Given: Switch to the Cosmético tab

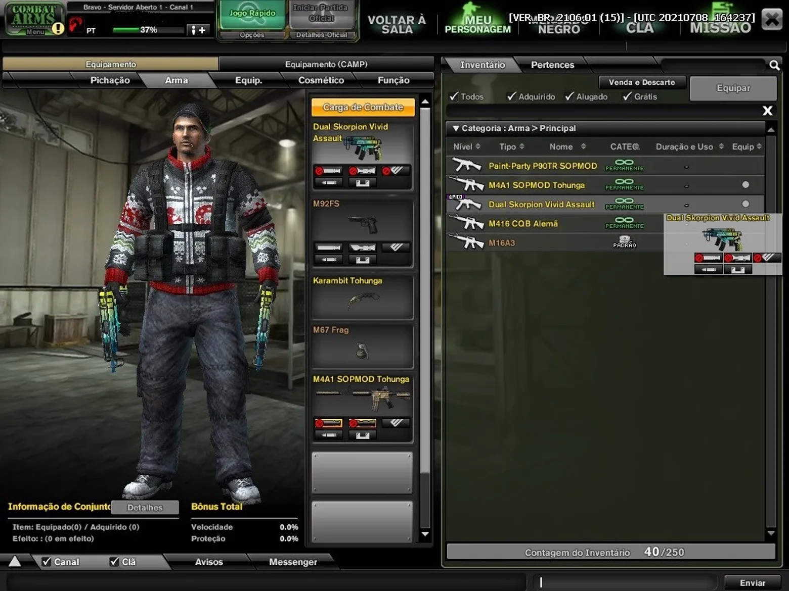Looking at the screenshot, I should click(x=321, y=80).
